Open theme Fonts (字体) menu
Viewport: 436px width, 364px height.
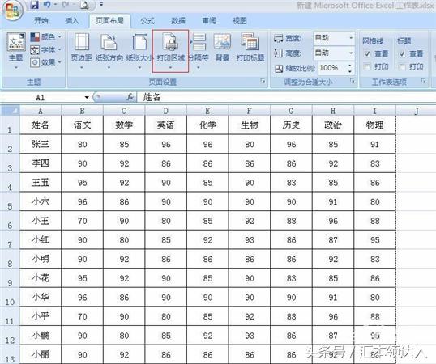pos(45,50)
